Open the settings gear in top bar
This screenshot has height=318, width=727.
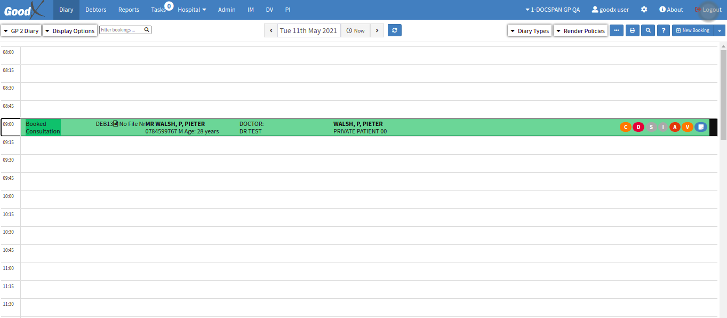(644, 10)
